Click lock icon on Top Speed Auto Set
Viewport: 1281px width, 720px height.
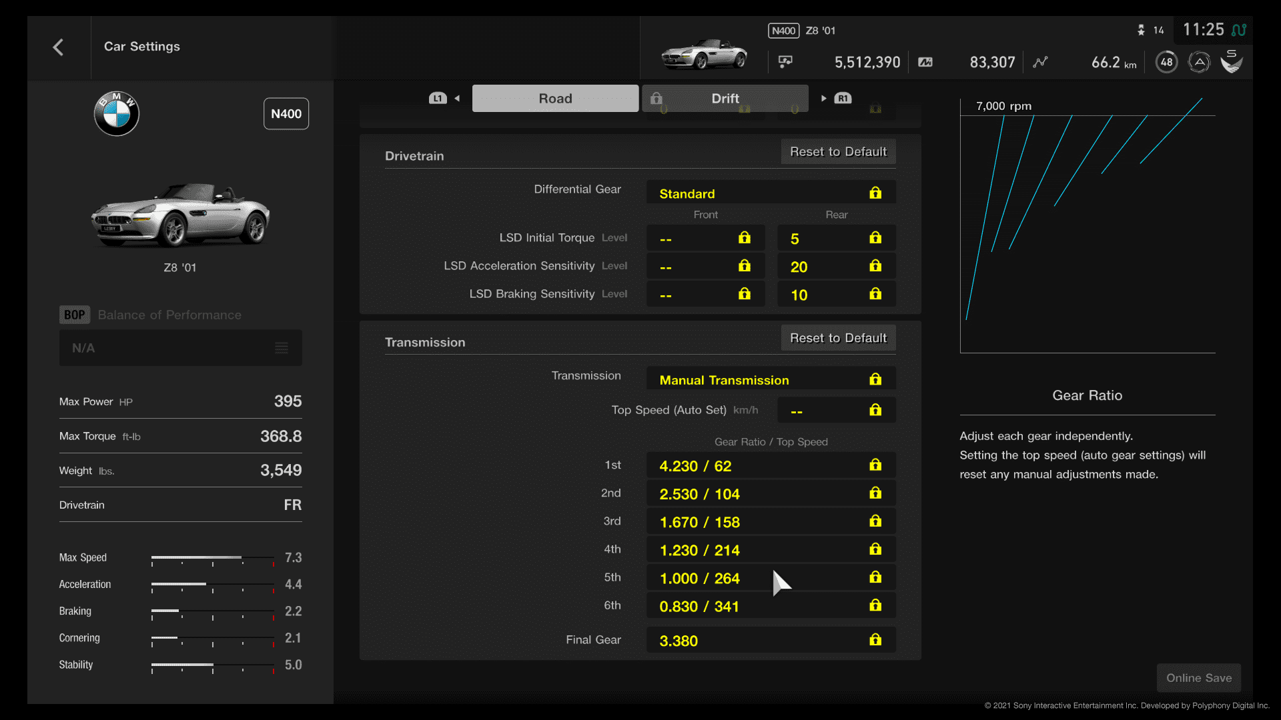pyautogui.click(x=875, y=409)
